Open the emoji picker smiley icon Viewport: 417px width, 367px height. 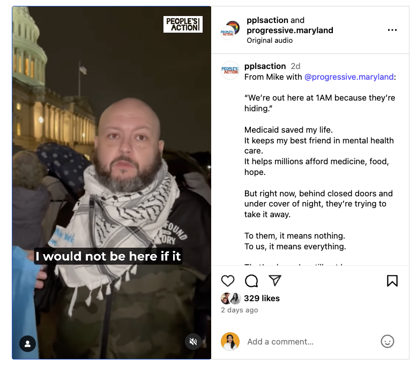coord(387,341)
